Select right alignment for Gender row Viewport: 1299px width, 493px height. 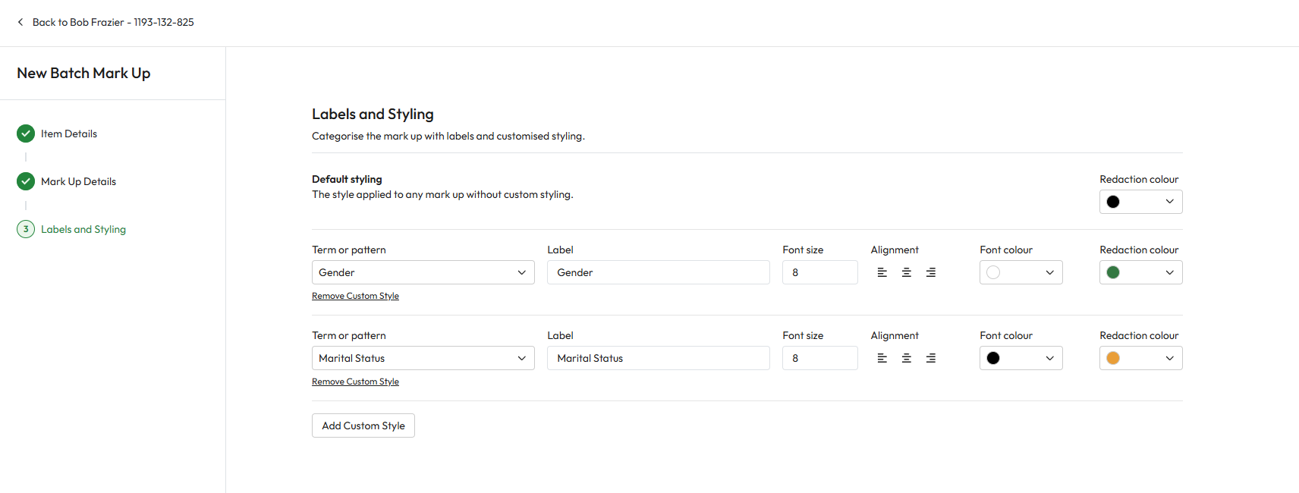(x=930, y=272)
